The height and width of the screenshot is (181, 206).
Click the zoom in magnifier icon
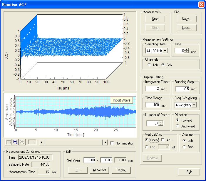[15, 142]
